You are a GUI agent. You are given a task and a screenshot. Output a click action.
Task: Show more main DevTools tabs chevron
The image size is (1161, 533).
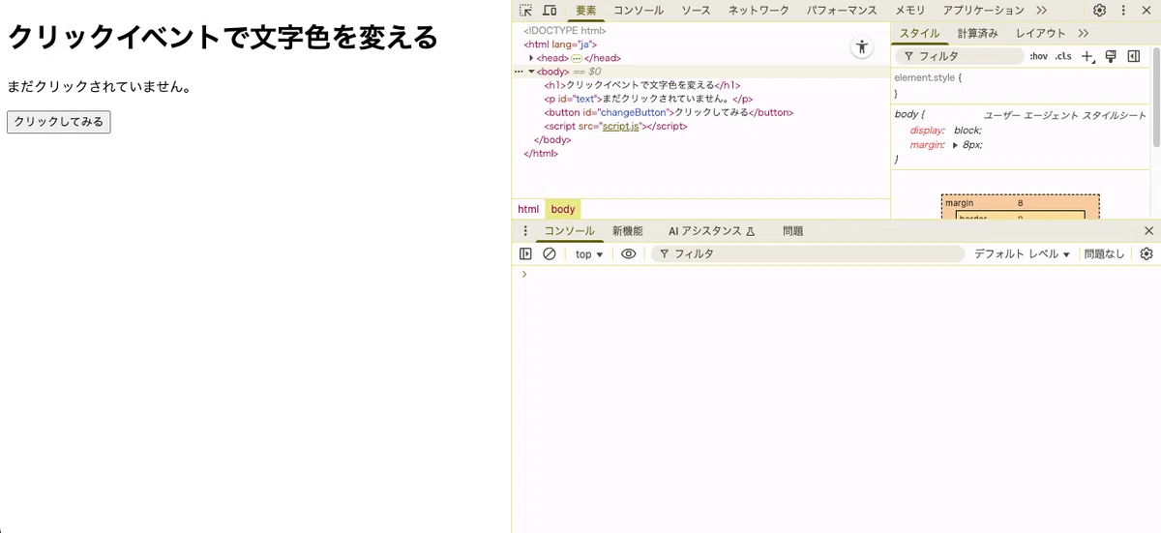[1041, 11]
